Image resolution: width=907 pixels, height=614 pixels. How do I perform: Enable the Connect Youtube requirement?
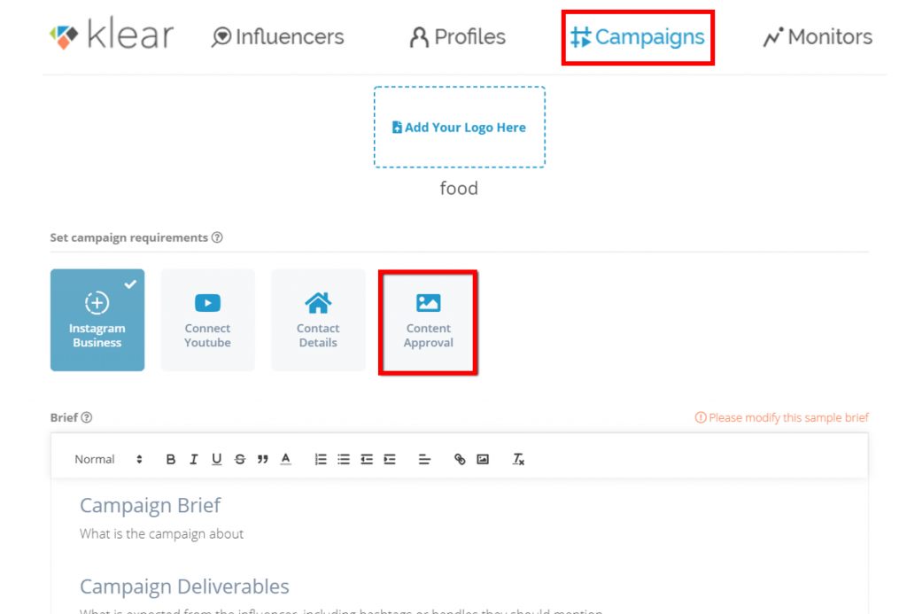[x=207, y=320]
